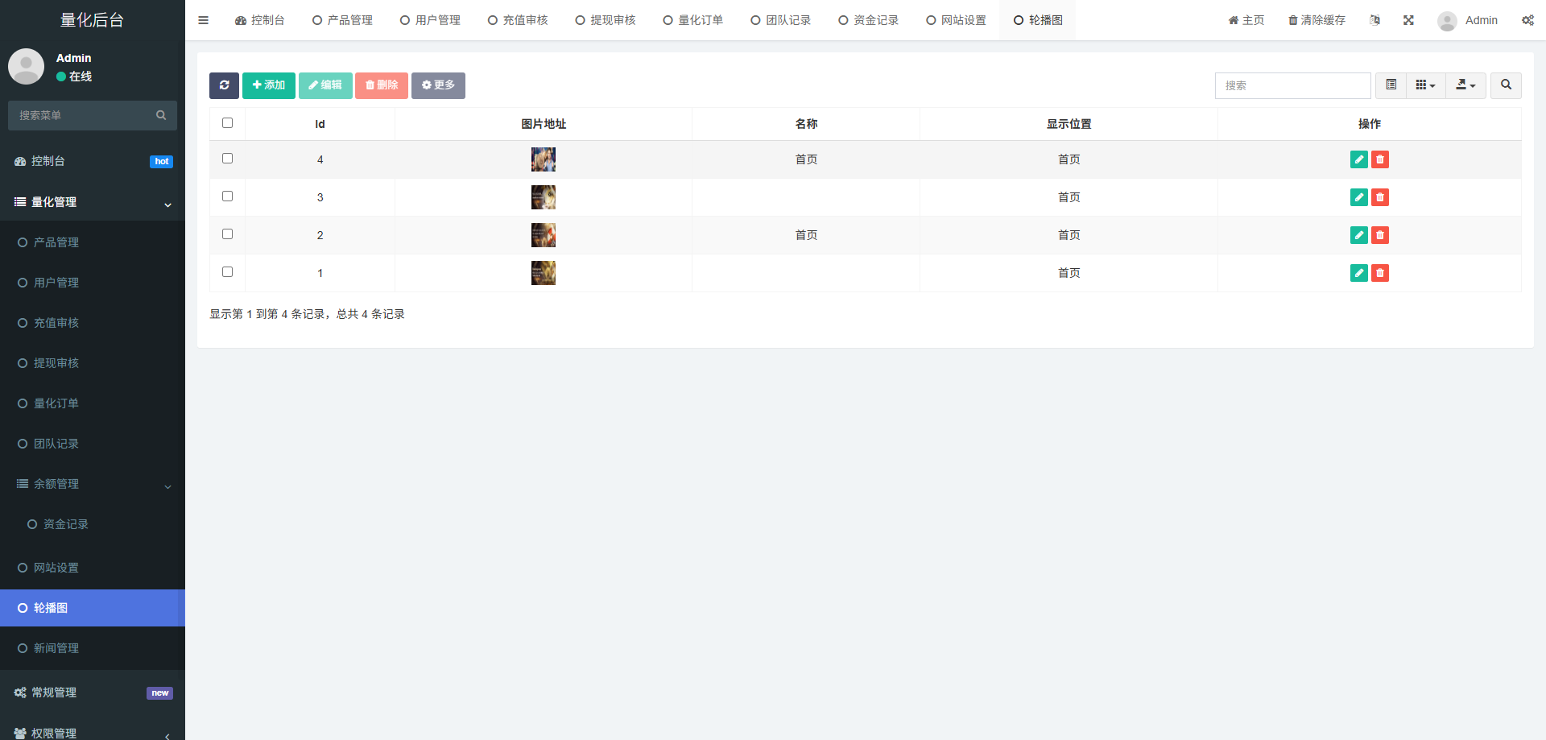Switch to the 网站设置 tab
Image resolution: width=1546 pixels, height=740 pixels.
[956, 20]
